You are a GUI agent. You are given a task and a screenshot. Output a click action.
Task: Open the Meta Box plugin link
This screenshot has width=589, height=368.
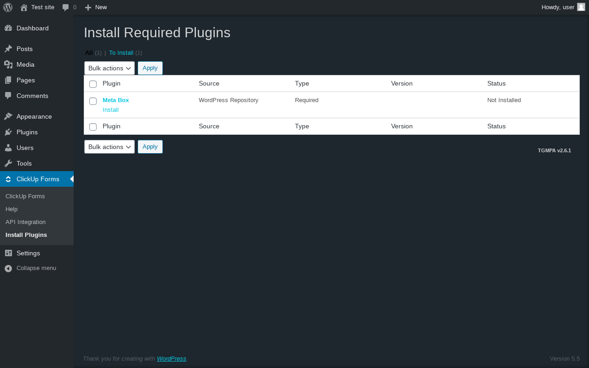point(115,100)
